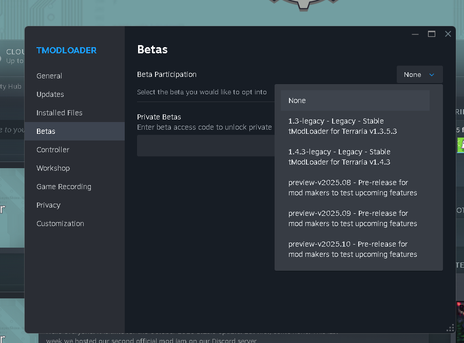Collapse the Beta Participation dropdown

click(x=419, y=75)
